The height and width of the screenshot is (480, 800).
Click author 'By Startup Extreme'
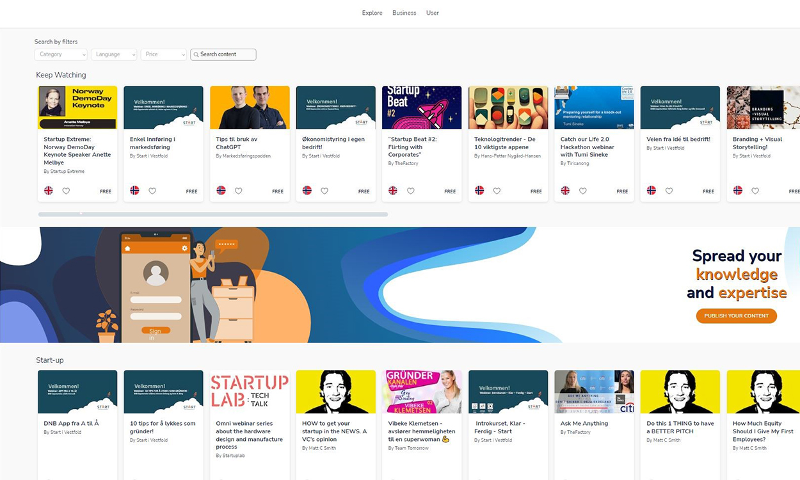[64, 172]
